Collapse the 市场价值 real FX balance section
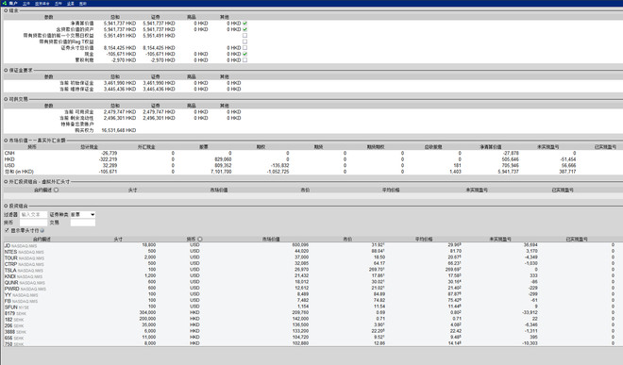The height and width of the screenshot is (365, 623). pyautogui.click(x=6, y=141)
